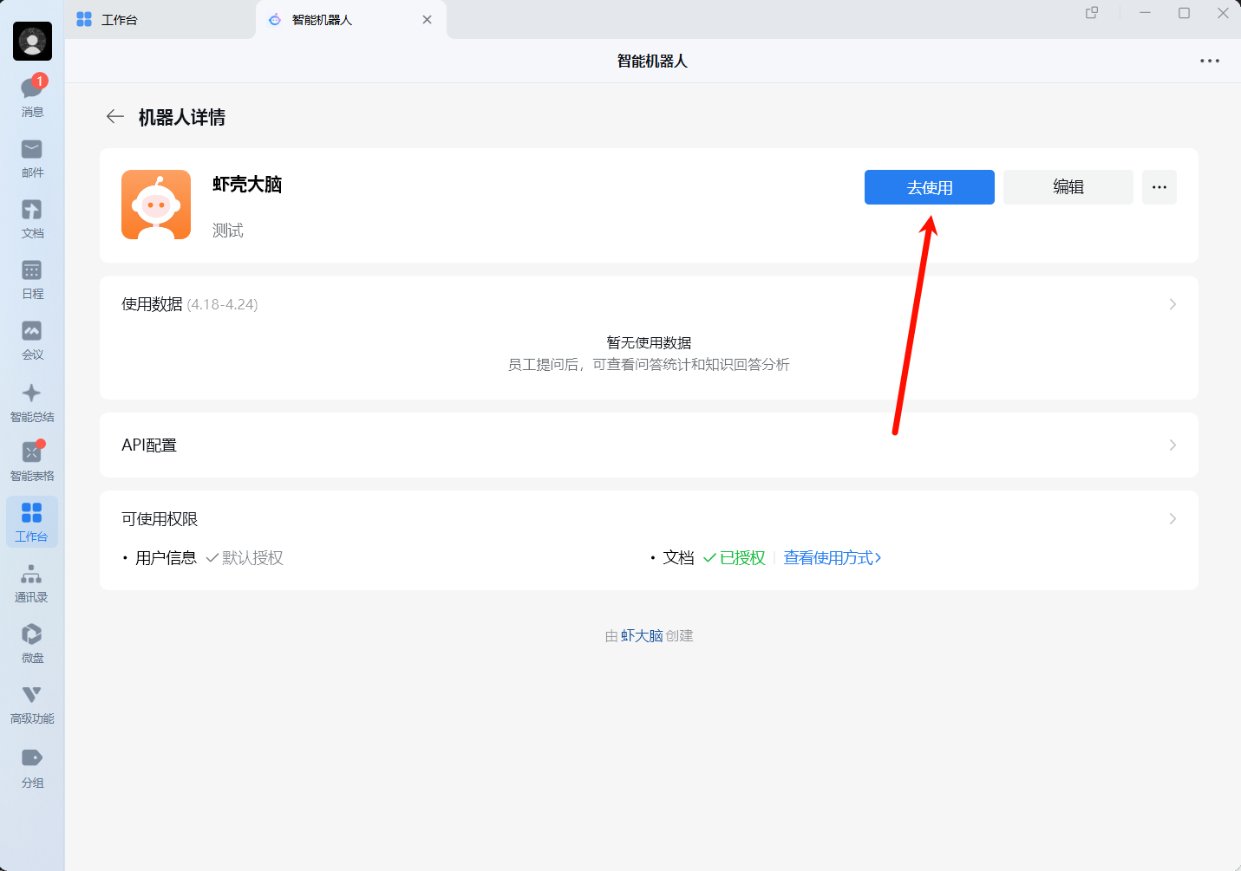Expand the API配置 chevron
Screen dimensions: 1241x871
1172,445
